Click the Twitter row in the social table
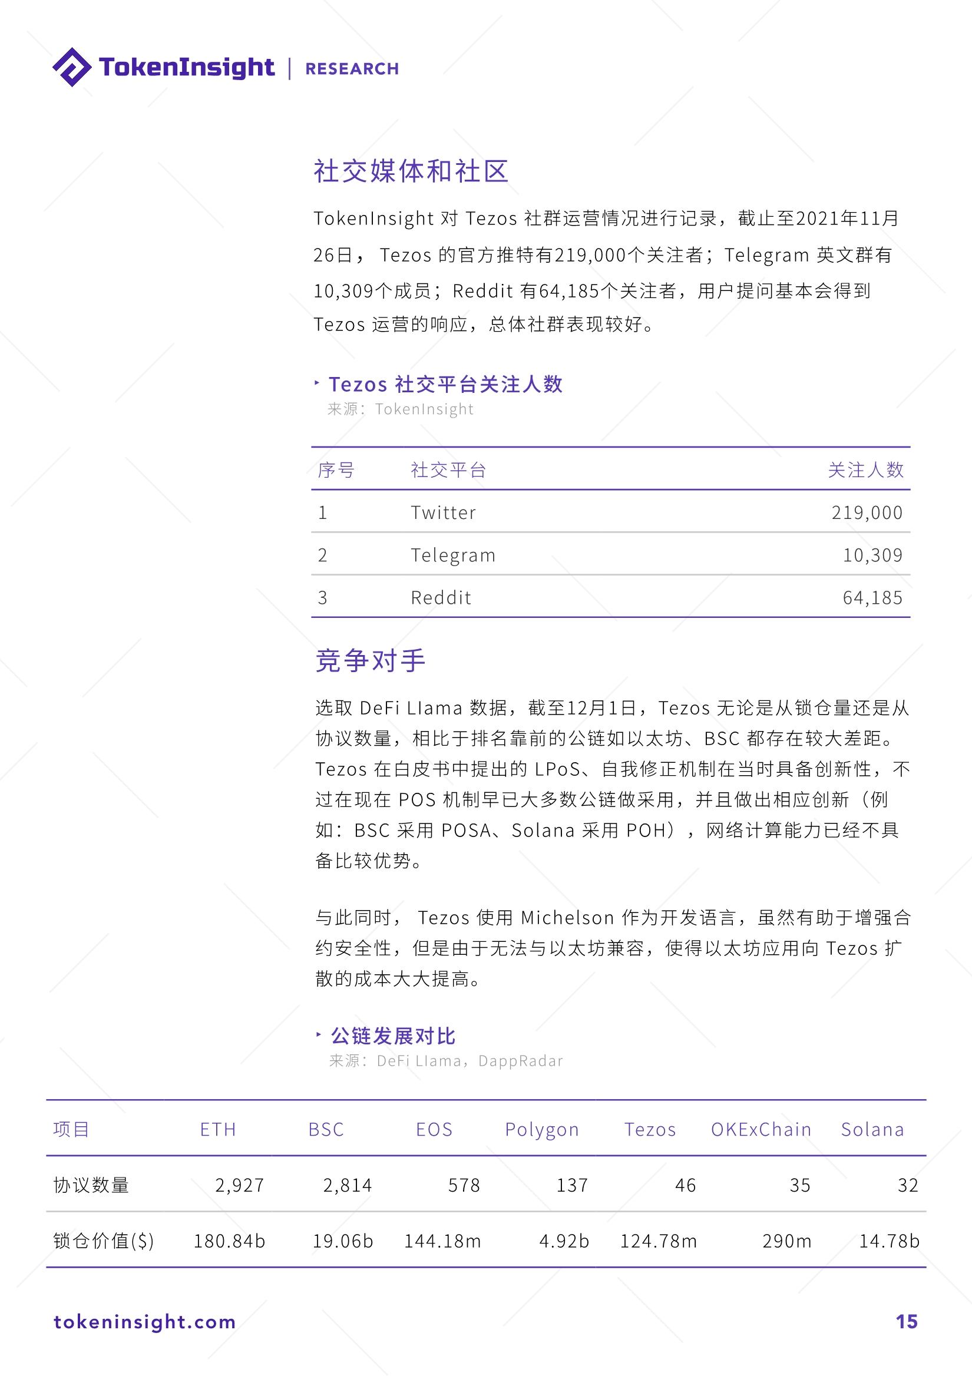972x1376 pixels. (x=444, y=512)
